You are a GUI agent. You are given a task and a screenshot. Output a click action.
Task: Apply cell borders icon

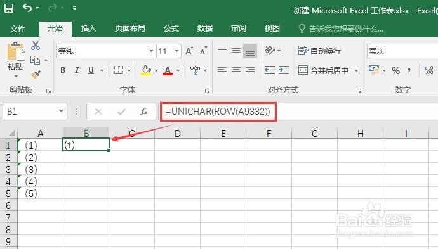[x=119, y=70]
